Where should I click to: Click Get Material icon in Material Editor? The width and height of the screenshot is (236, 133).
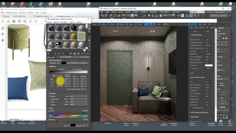49,54
